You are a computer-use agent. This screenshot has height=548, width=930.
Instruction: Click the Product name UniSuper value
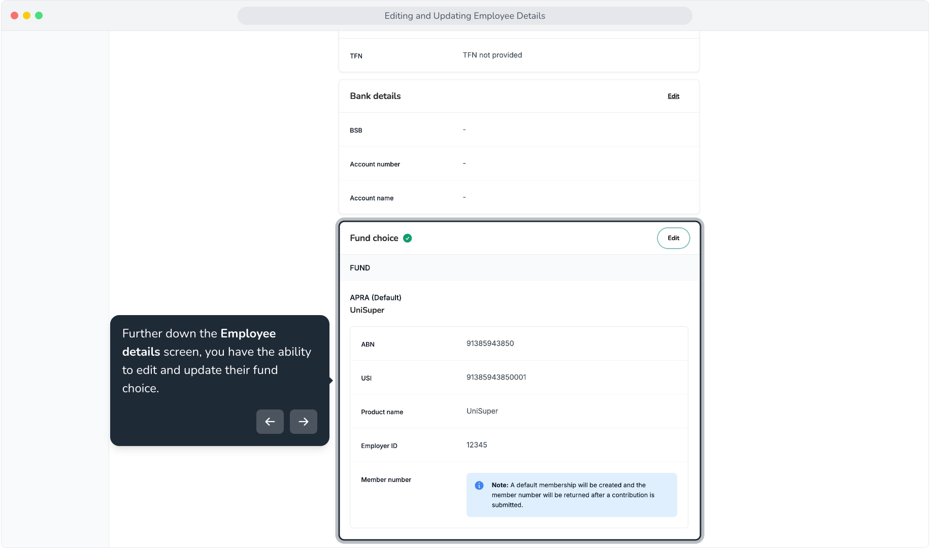click(x=482, y=411)
